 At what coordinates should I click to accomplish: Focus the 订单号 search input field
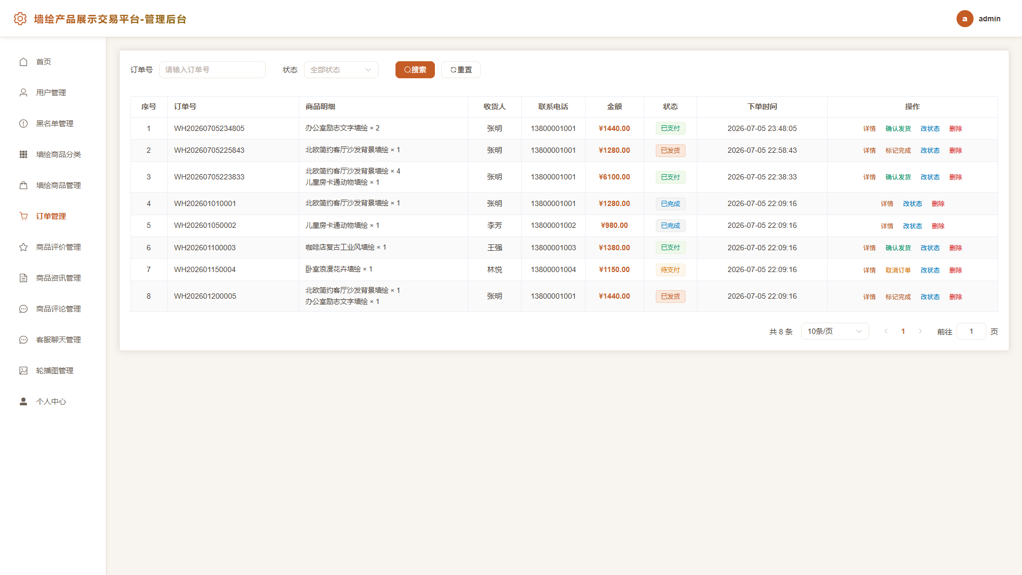pyautogui.click(x=212, y=70)
